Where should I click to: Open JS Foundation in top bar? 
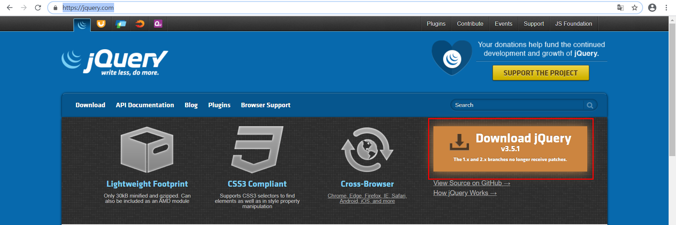[x=574, y=24]
